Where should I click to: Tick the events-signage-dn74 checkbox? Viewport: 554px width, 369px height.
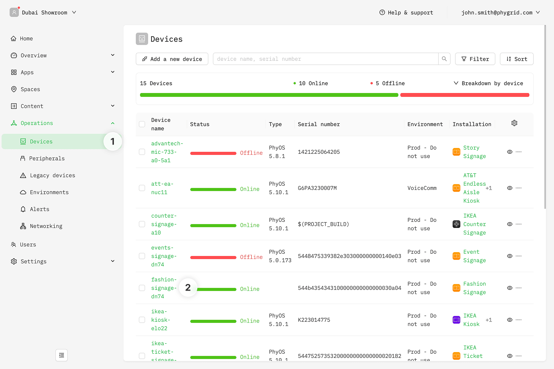[x=142, y=256]
